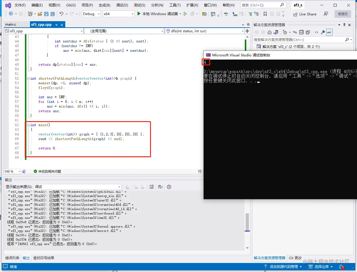
Task: Click the feedback person icon next to Live Share
Action: (x=326, y=14)
